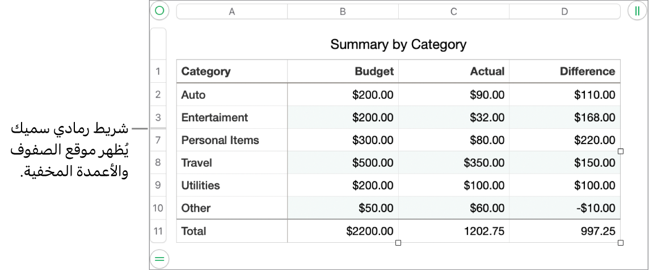Click the Summary by Category title
Image resolution: width=649 pixels, height=270 pixels.
[398, 44]
